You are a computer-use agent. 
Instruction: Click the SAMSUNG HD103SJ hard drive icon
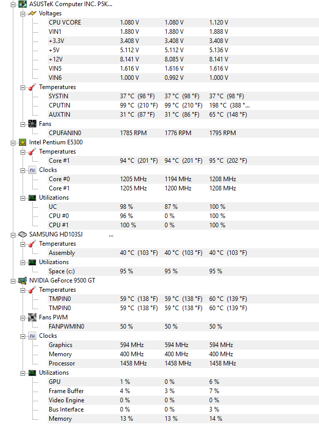(23, 234)
